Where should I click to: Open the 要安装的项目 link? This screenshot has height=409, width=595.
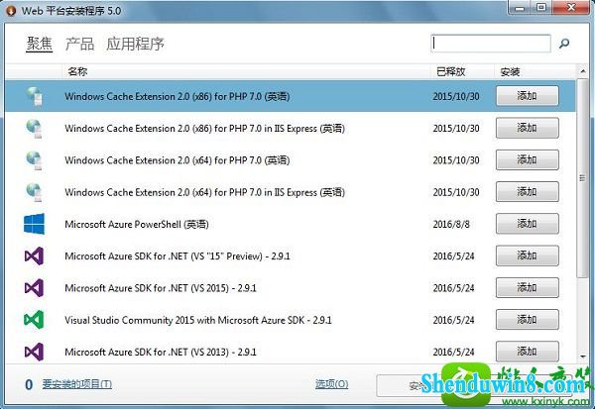tap(77, 384)
